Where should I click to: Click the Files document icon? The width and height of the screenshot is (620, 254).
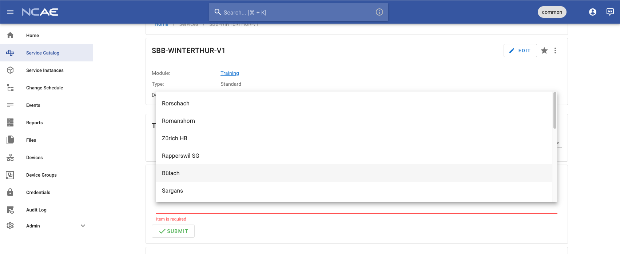pos(10,140)
